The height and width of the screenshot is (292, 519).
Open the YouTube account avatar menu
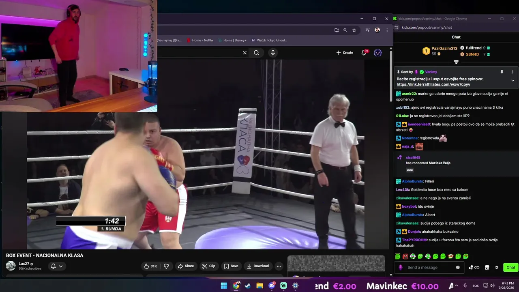(377, 53)
